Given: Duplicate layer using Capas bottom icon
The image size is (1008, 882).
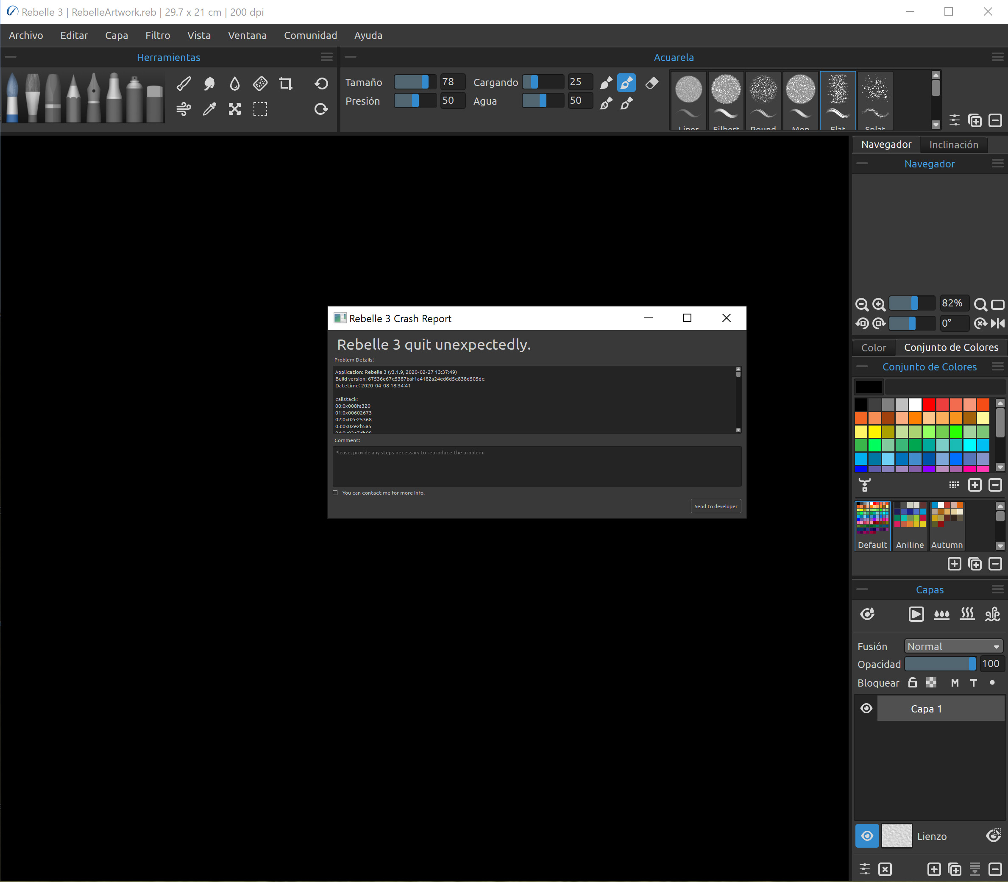Looking at the screenshot, I should (954, 869).
